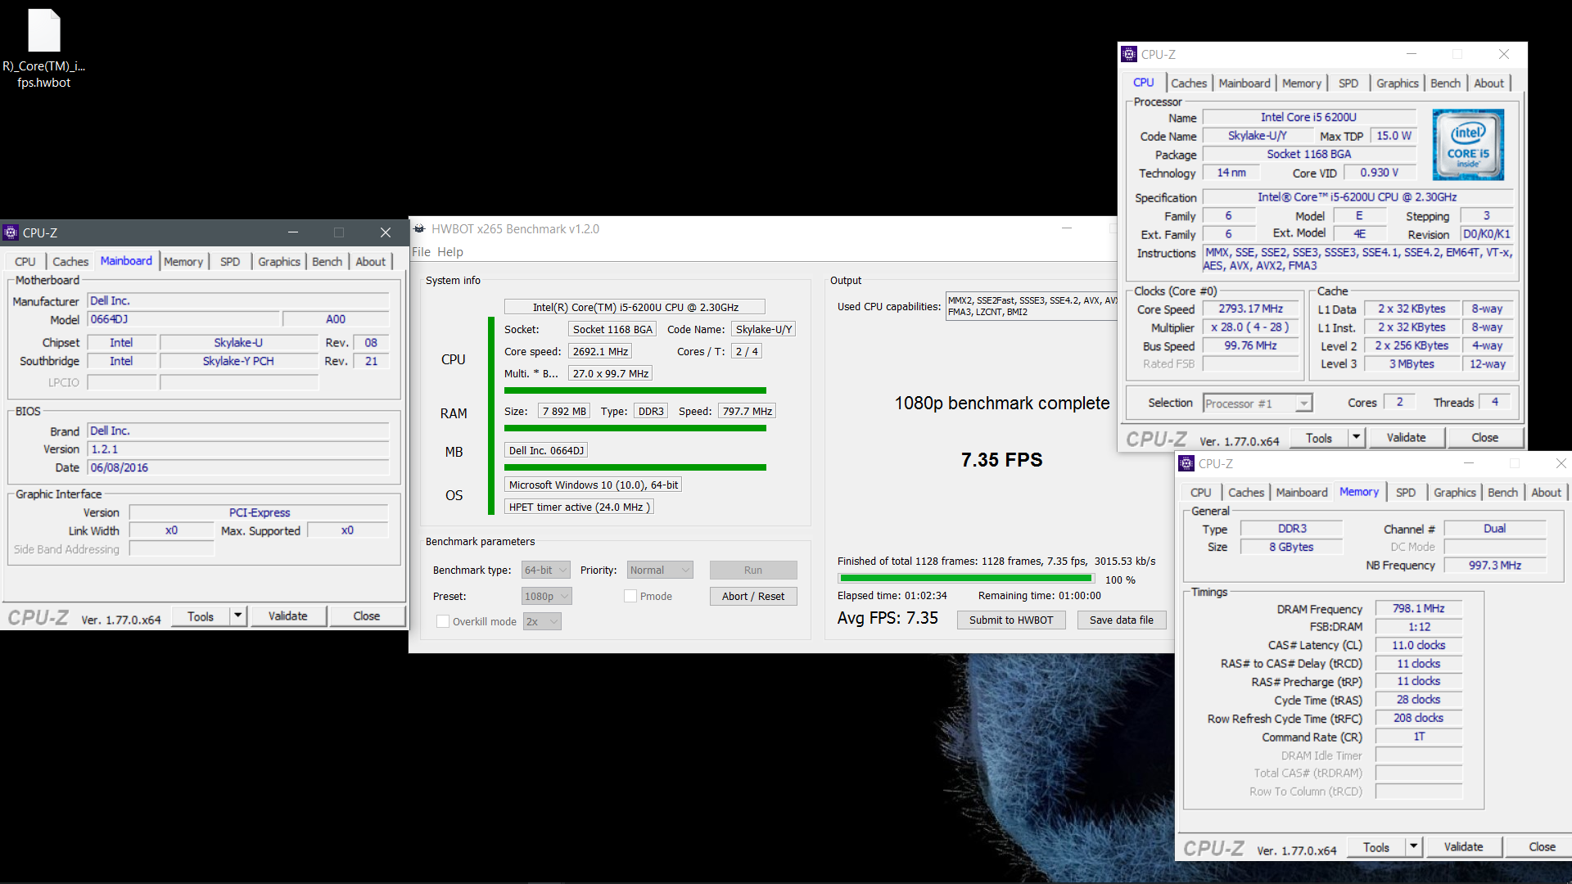Open the Overkill 2x multiplier dropdown
The height and width of the screenshot is (884, 1572).
(542, 621)
